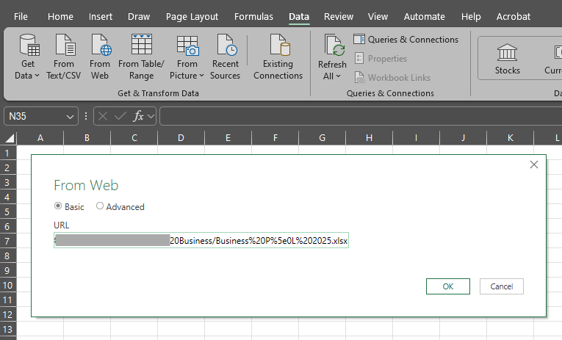Click the formula bar input area

[361, 116]
